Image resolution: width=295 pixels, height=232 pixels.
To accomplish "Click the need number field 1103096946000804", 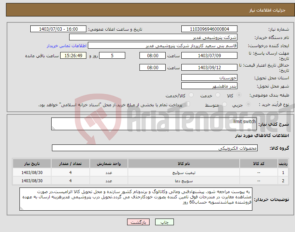I will [x=209, y=29].
